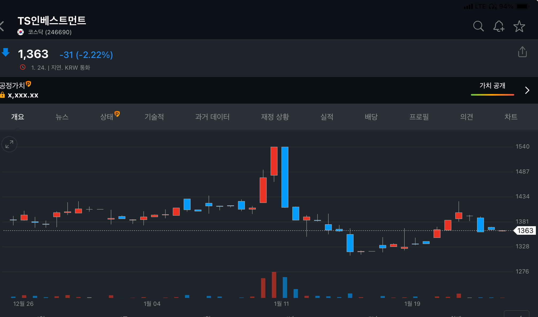The image size is (538, 317).
Task: Tap the South Korea flag icon
Action: click(21, 32)
